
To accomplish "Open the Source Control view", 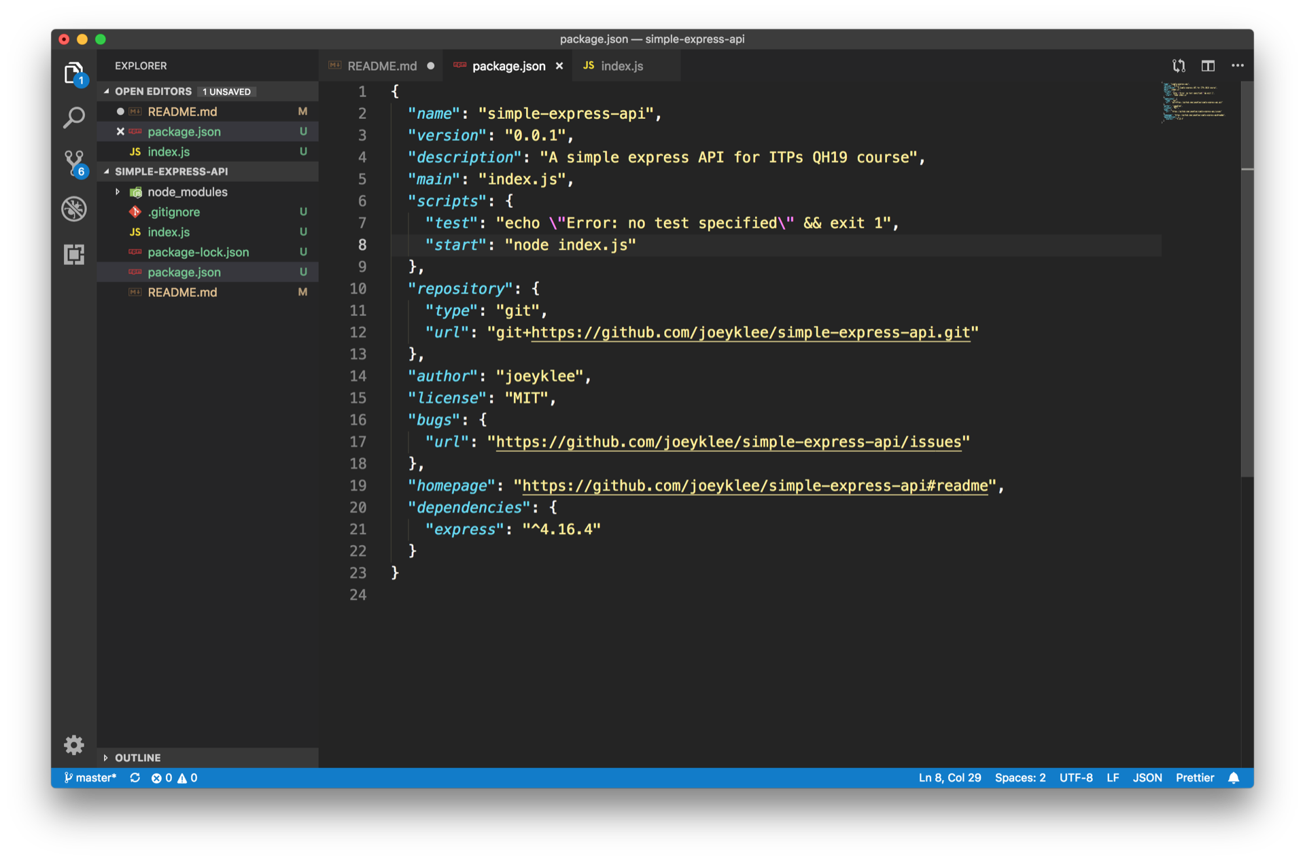I will pyautogui.click(x=73, y=163).
